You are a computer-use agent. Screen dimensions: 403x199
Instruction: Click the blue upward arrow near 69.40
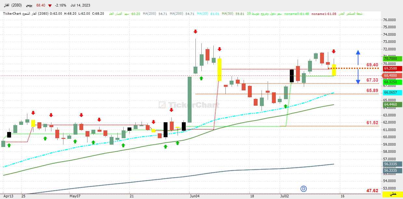[358, 57]
